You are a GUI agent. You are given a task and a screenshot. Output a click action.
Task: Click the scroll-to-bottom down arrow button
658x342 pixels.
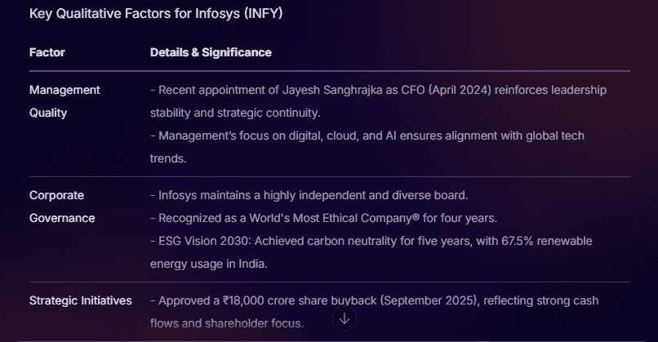pos(345,319)
